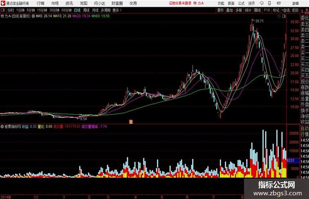Click the diamond icon at chart top-right
This screenshot has height=199, width=309.
(279, 16)
